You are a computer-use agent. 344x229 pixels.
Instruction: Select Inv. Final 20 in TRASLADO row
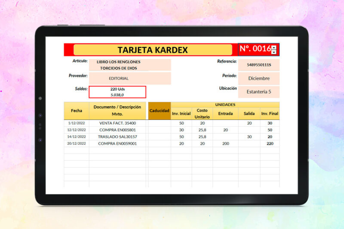[x=270, y=137]
